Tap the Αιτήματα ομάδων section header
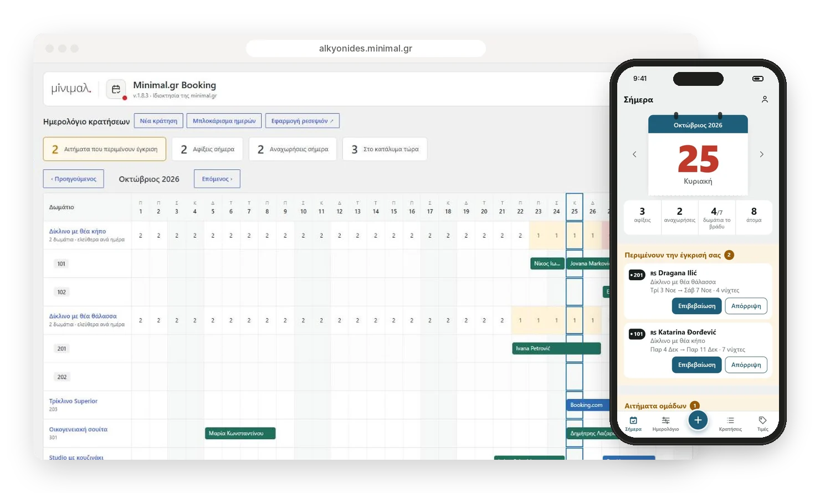Image resolution: width=820 pixels, height=493 pixels. click(662, 405)
